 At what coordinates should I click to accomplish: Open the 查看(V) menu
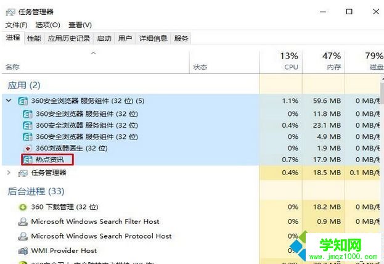[x=80, y=25]
